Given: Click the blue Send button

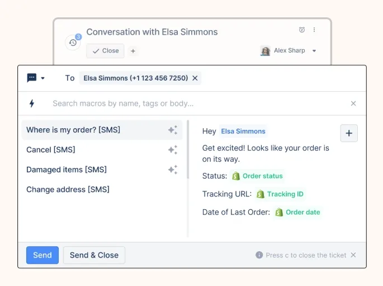Looking at the screenshot, I should [42, 255].
